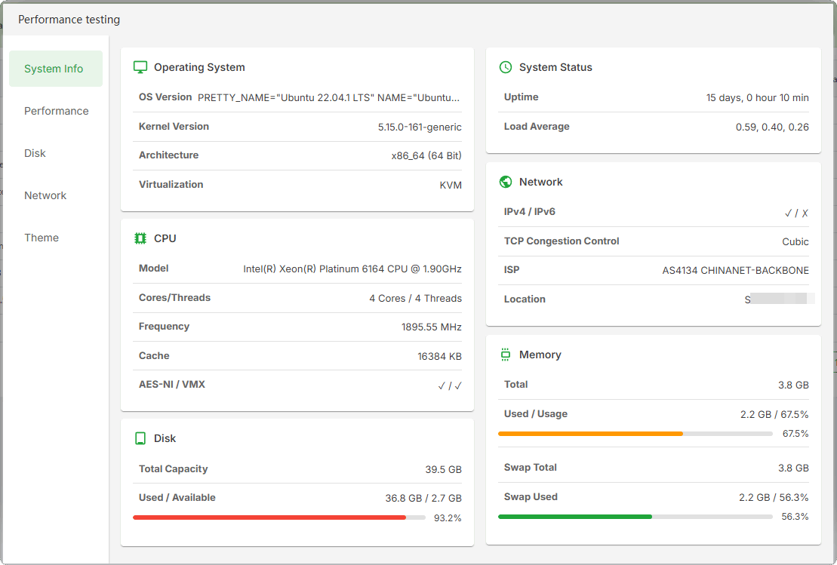Click the Operating System monitor icon
The width and height of the screenshot is (837, 565).
coord(140,67)
